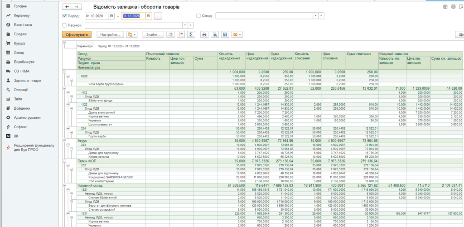Viewport: 464px width, 227px height.
Task: Open the Зарплата і кадри section
Action: [27, 81]
